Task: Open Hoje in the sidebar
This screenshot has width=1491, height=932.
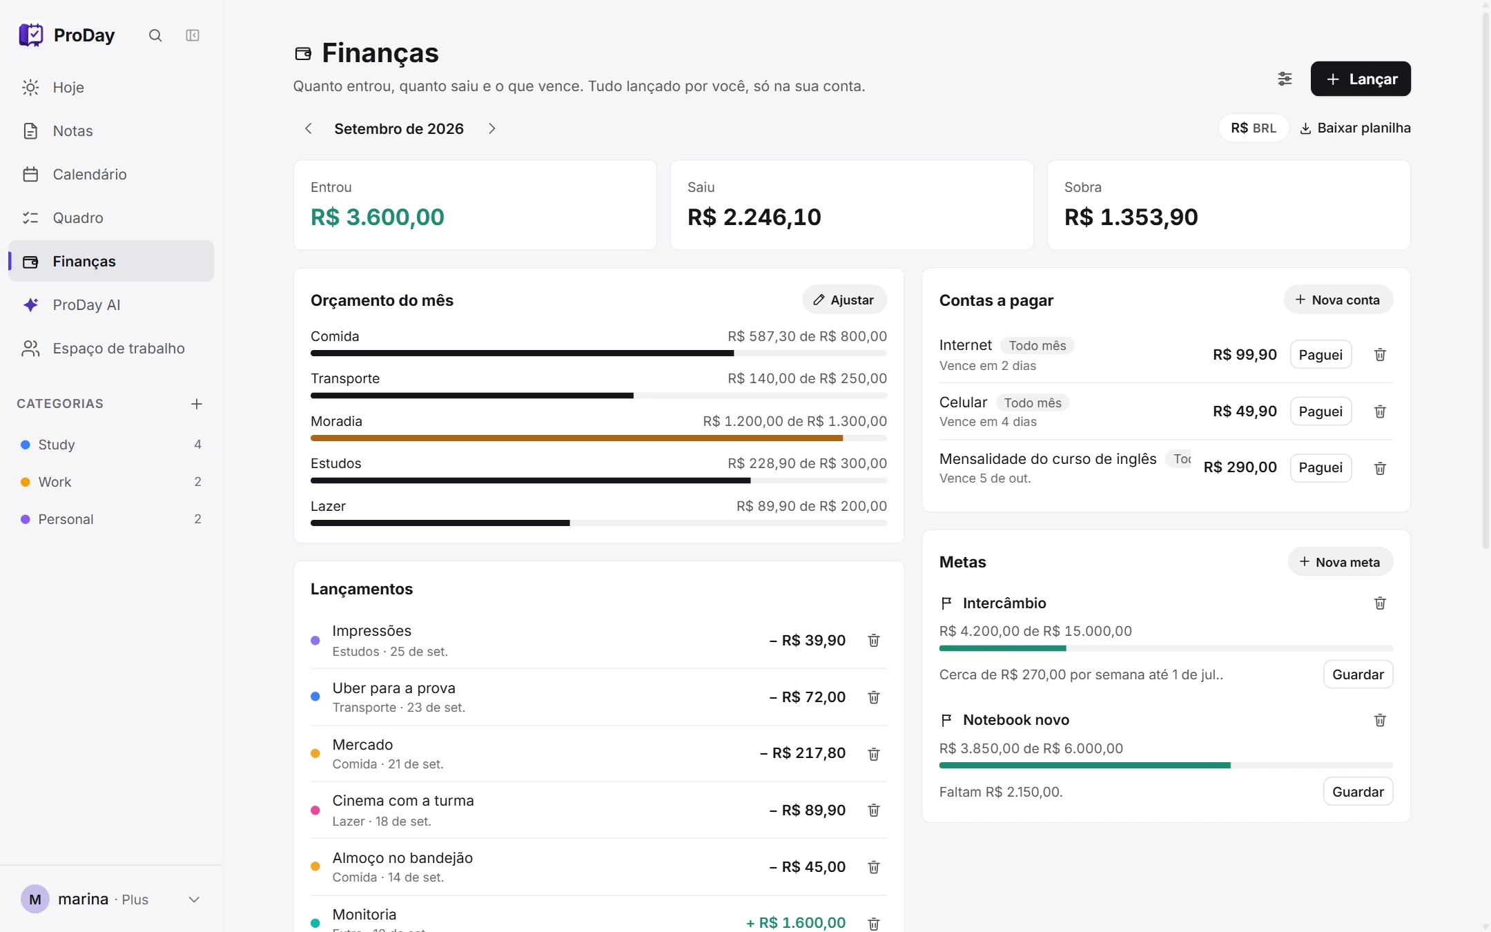Action: point(111,88)
